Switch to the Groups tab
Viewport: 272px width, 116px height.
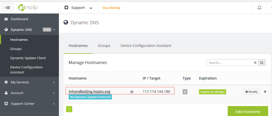pos(104,46)
